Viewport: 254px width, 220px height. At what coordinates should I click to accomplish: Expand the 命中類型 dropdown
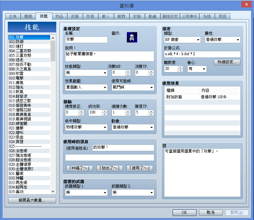coord(86,127)
